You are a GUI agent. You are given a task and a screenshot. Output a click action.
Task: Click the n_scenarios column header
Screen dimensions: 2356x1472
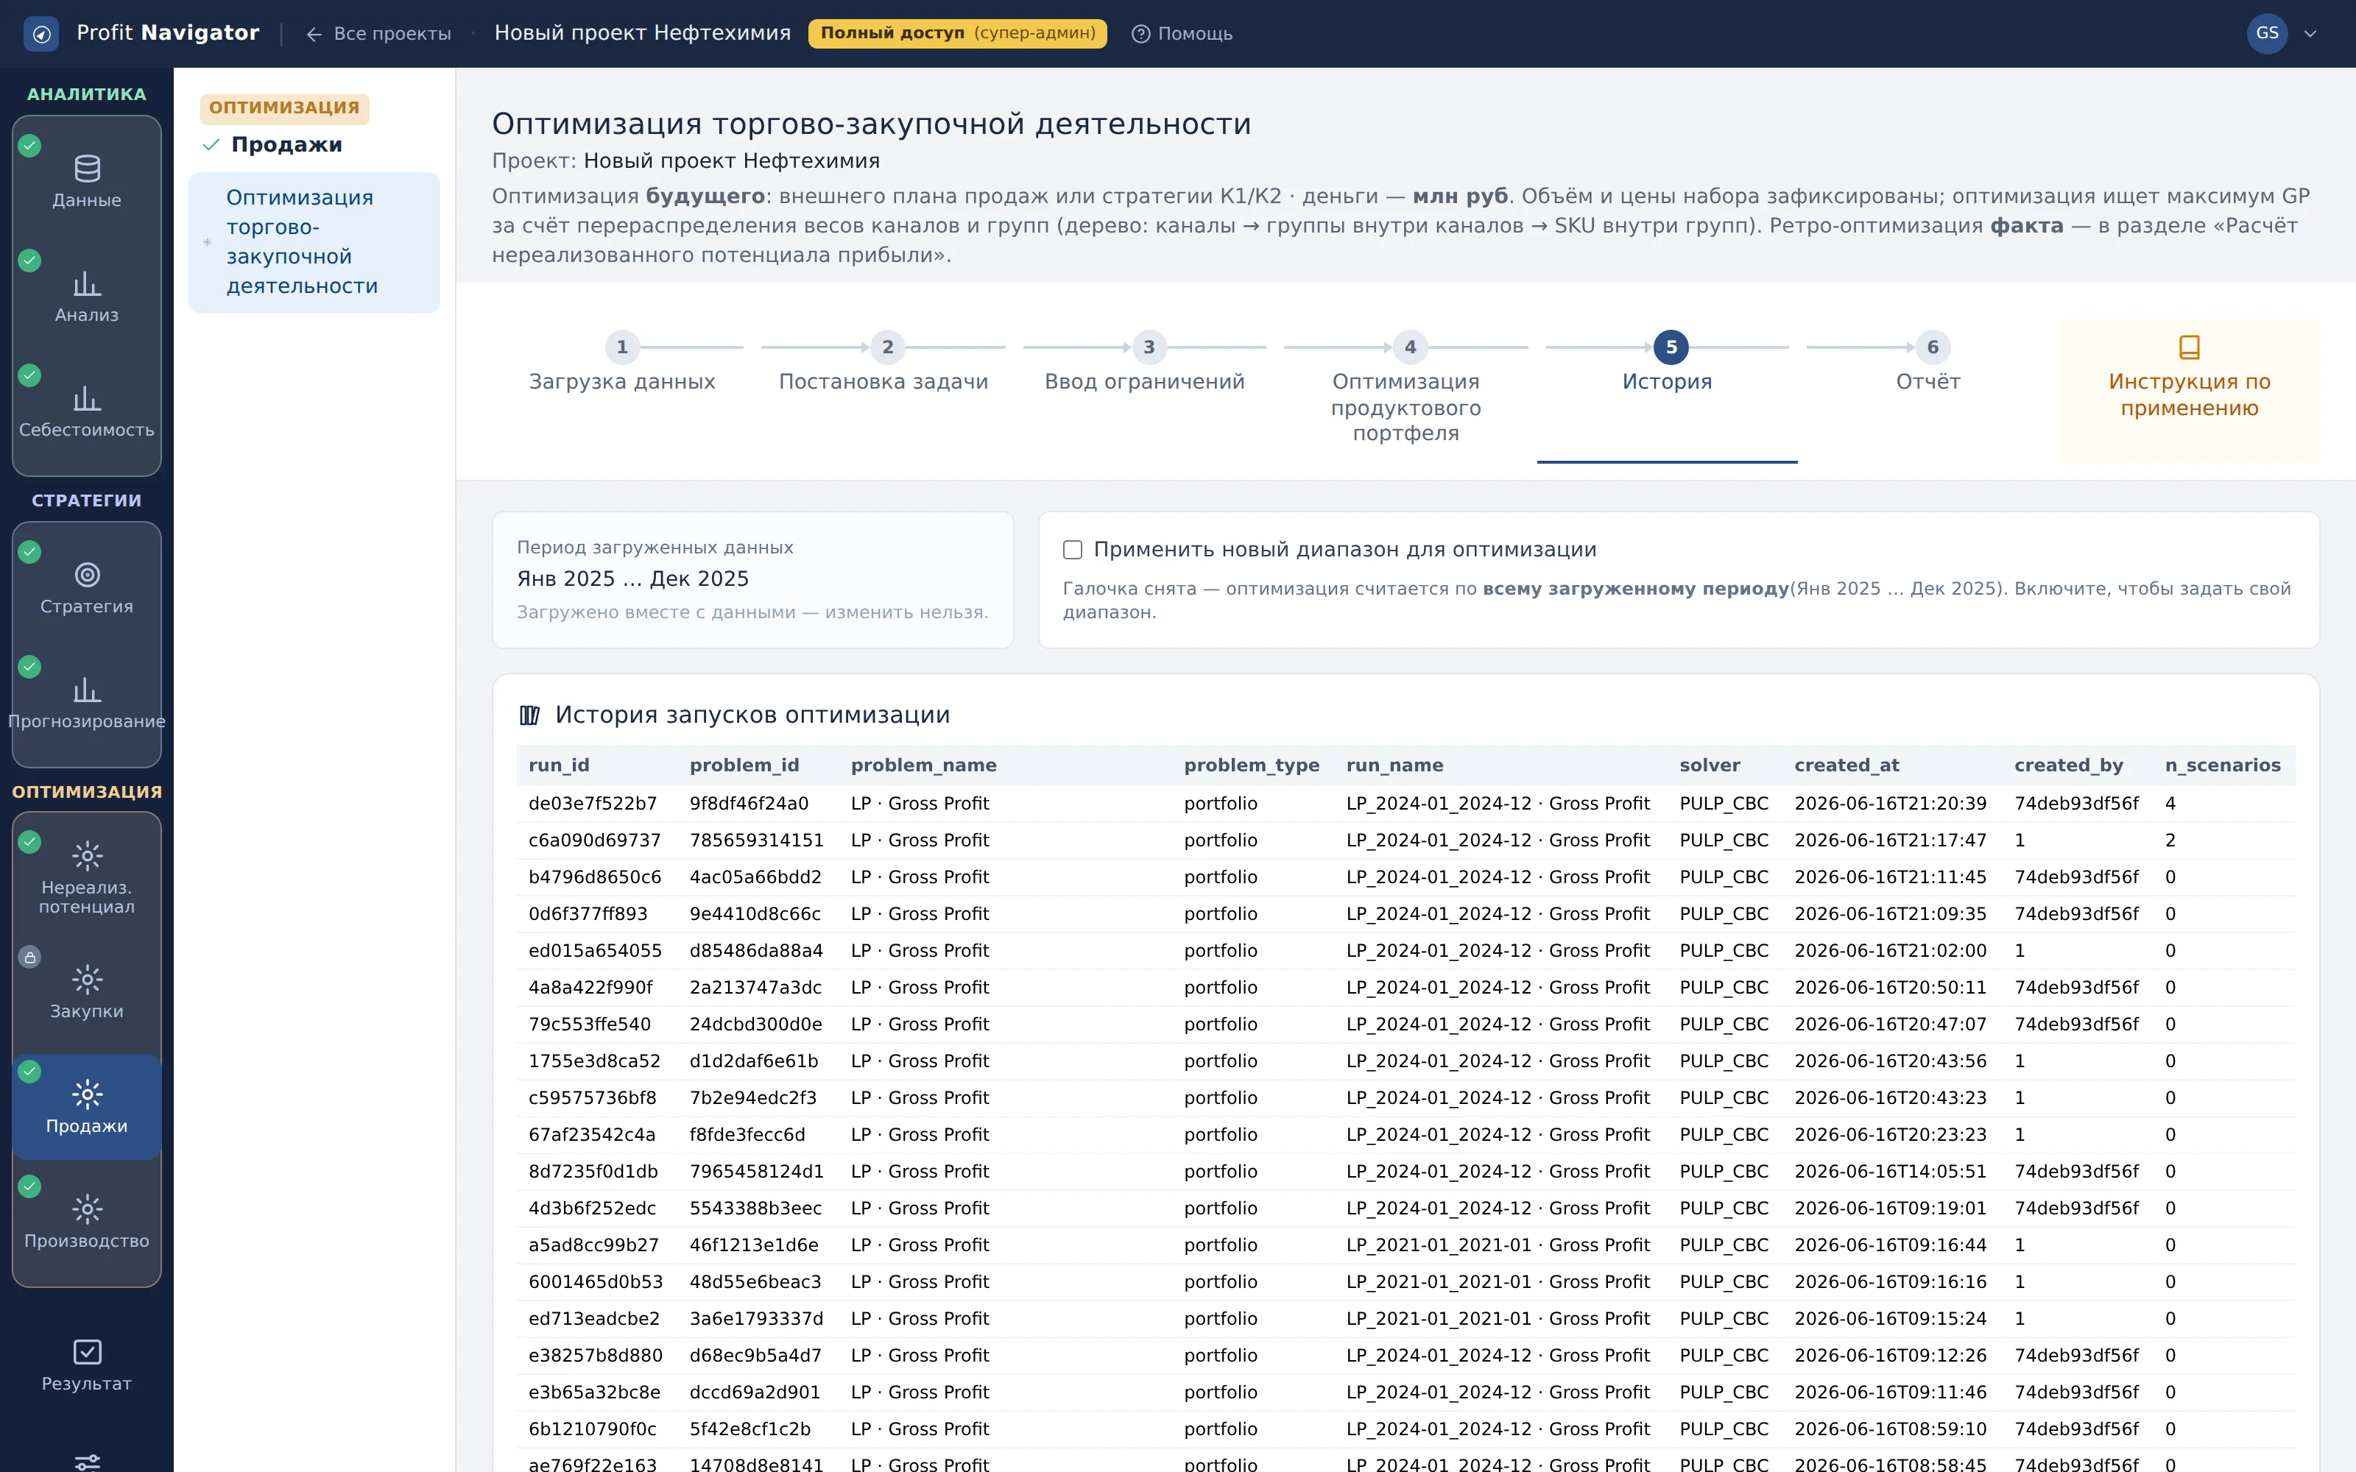coord(2223,765)
